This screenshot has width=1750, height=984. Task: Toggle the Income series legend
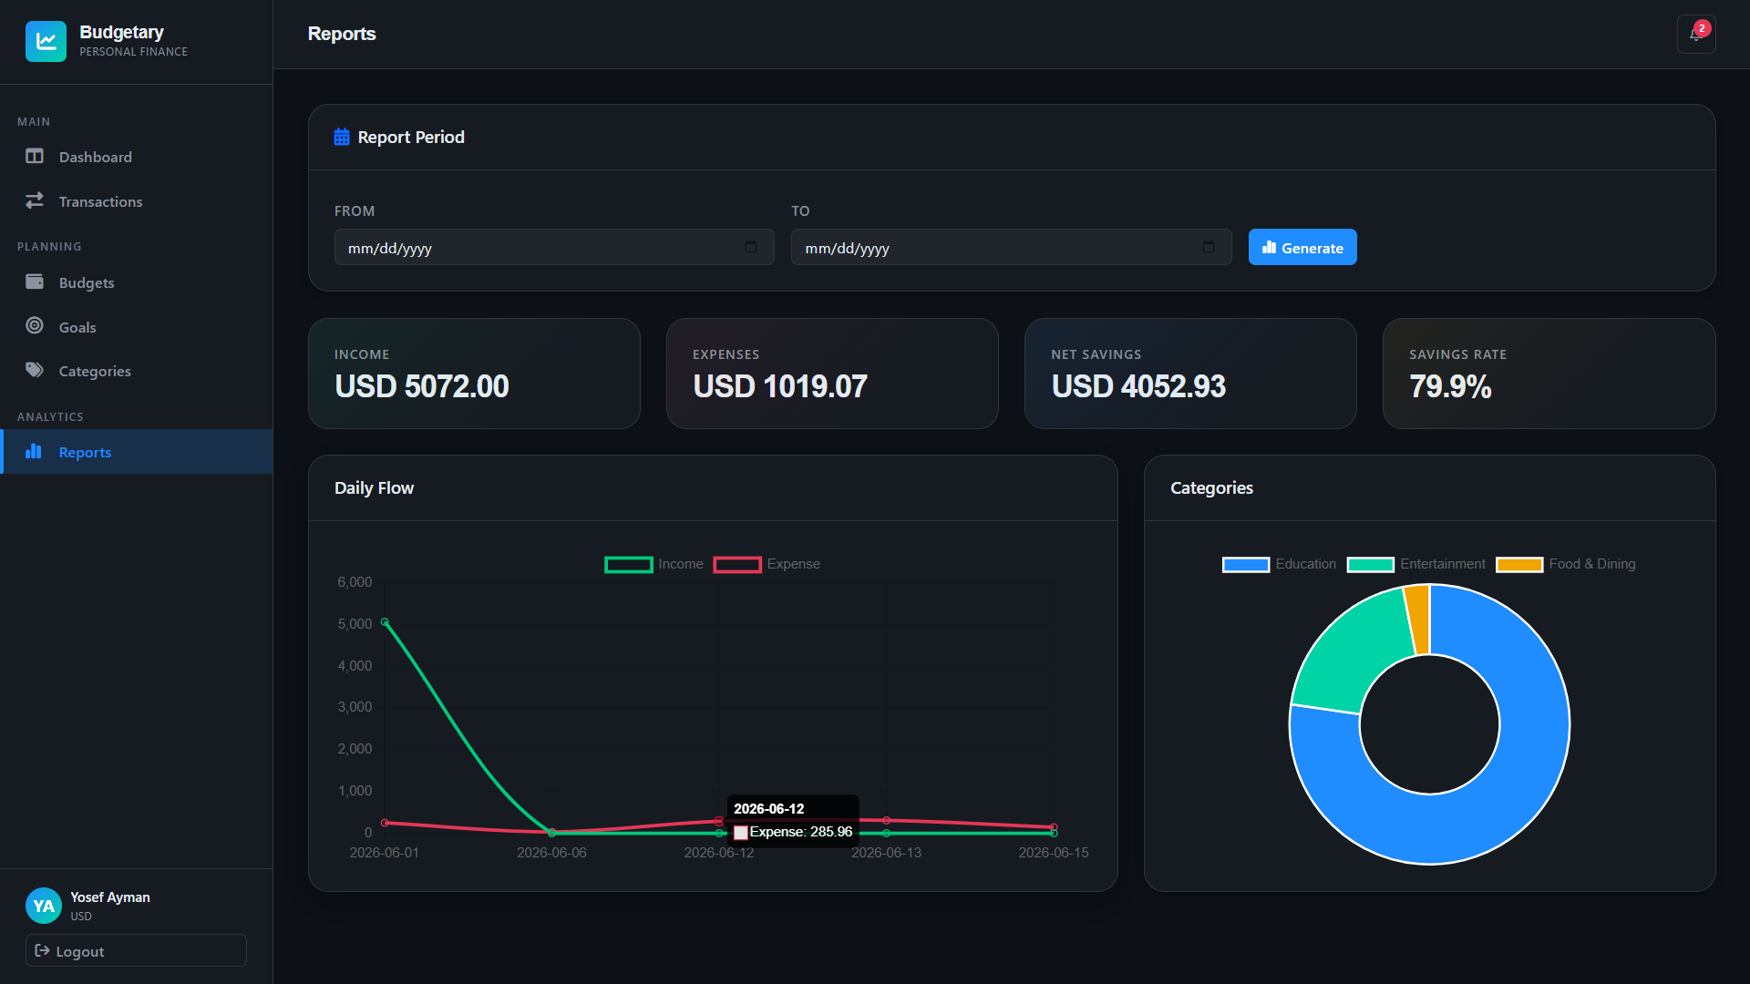pos(654,564)
